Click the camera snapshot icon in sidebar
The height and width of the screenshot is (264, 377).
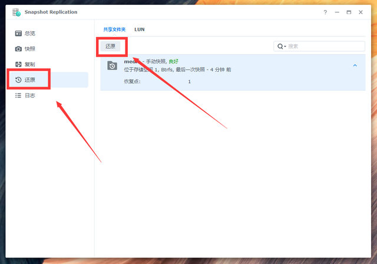[x=18, y=49]
